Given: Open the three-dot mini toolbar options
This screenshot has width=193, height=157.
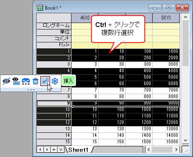Looking at the screenshot, I should [x=31, y=90].
